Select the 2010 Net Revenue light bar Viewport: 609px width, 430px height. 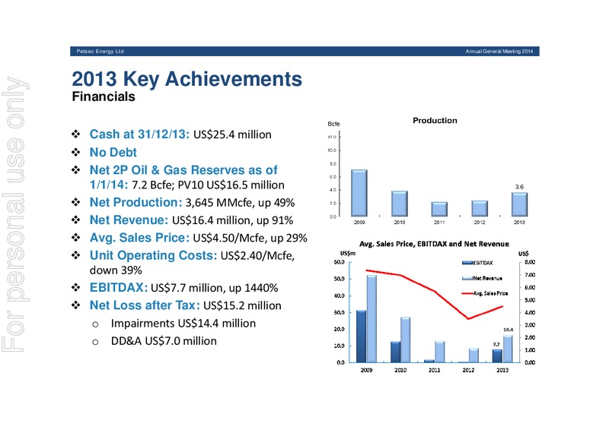click(x=406, y=340)
